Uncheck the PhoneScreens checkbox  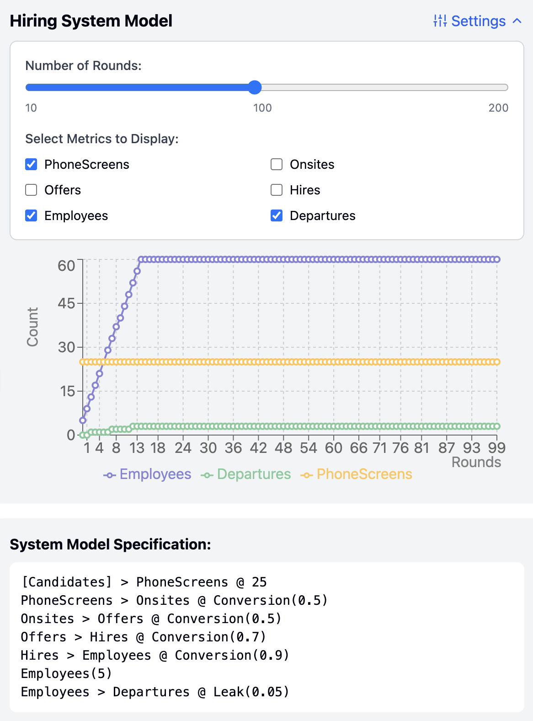click(31, 164)
